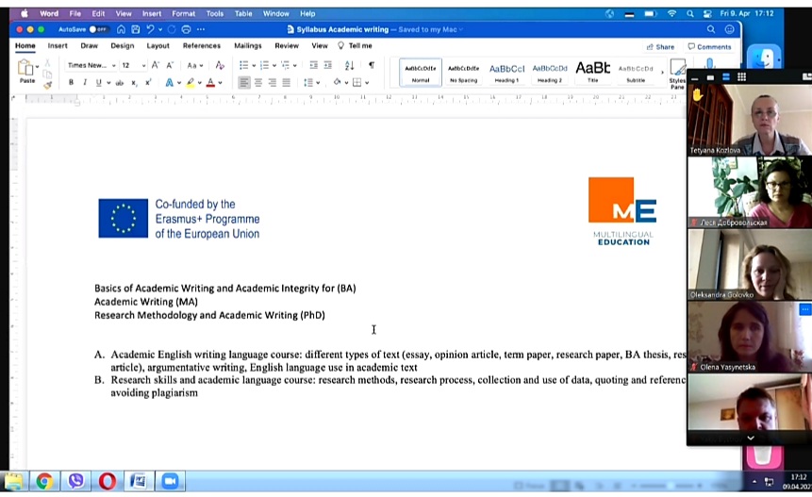Click the Justify alignment icon
The width and height of the screenshot is (812, 497).
tap(287, 82)
